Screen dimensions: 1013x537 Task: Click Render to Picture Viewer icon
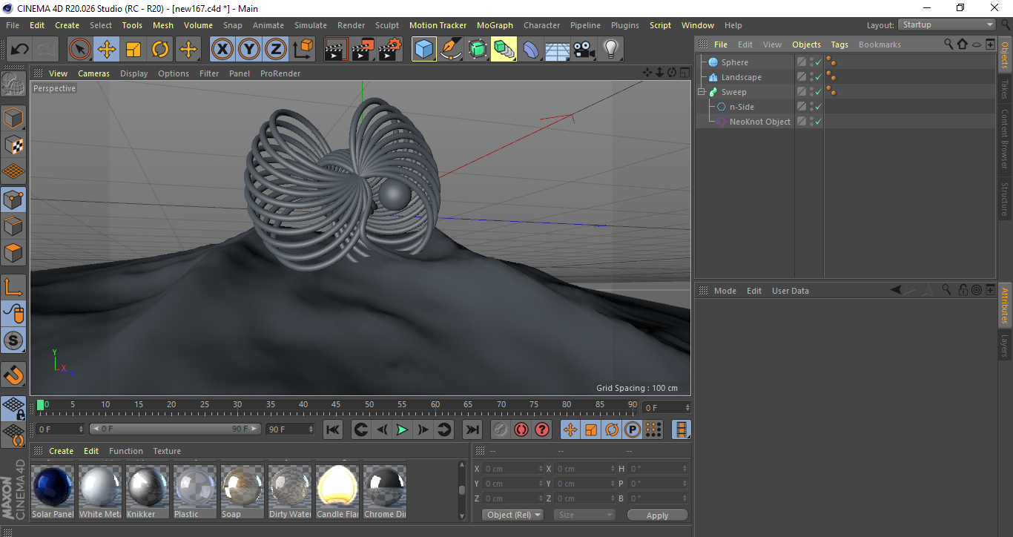[x=363, y=50]
